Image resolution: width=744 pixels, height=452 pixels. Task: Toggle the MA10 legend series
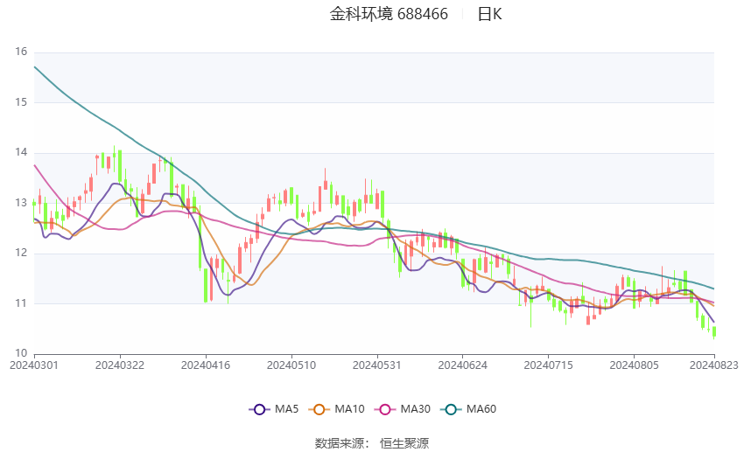pos(336,409)
